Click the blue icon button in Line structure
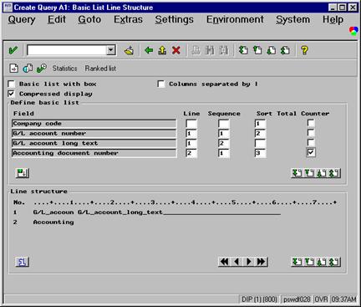 [x=22, y=262]
